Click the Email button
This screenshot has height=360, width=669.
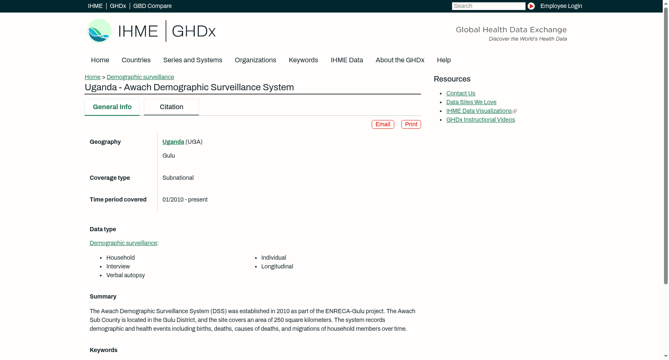pos(383,124)
